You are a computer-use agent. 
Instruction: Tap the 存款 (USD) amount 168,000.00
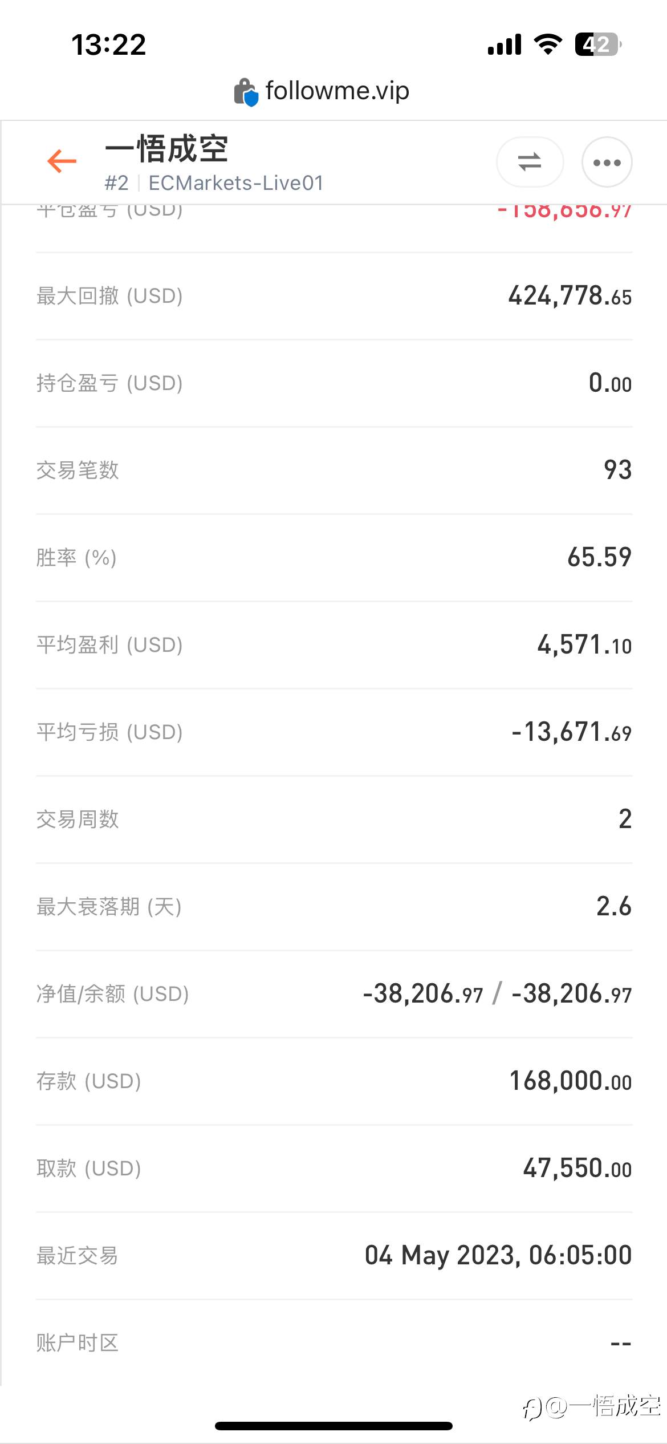coord(571,1081)
